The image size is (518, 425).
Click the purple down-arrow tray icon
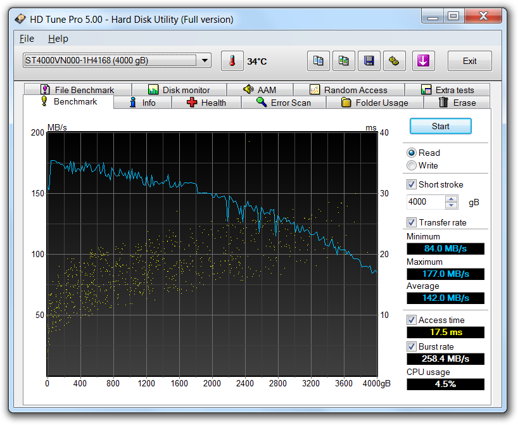pyautogui.click(x=424, y=61)
